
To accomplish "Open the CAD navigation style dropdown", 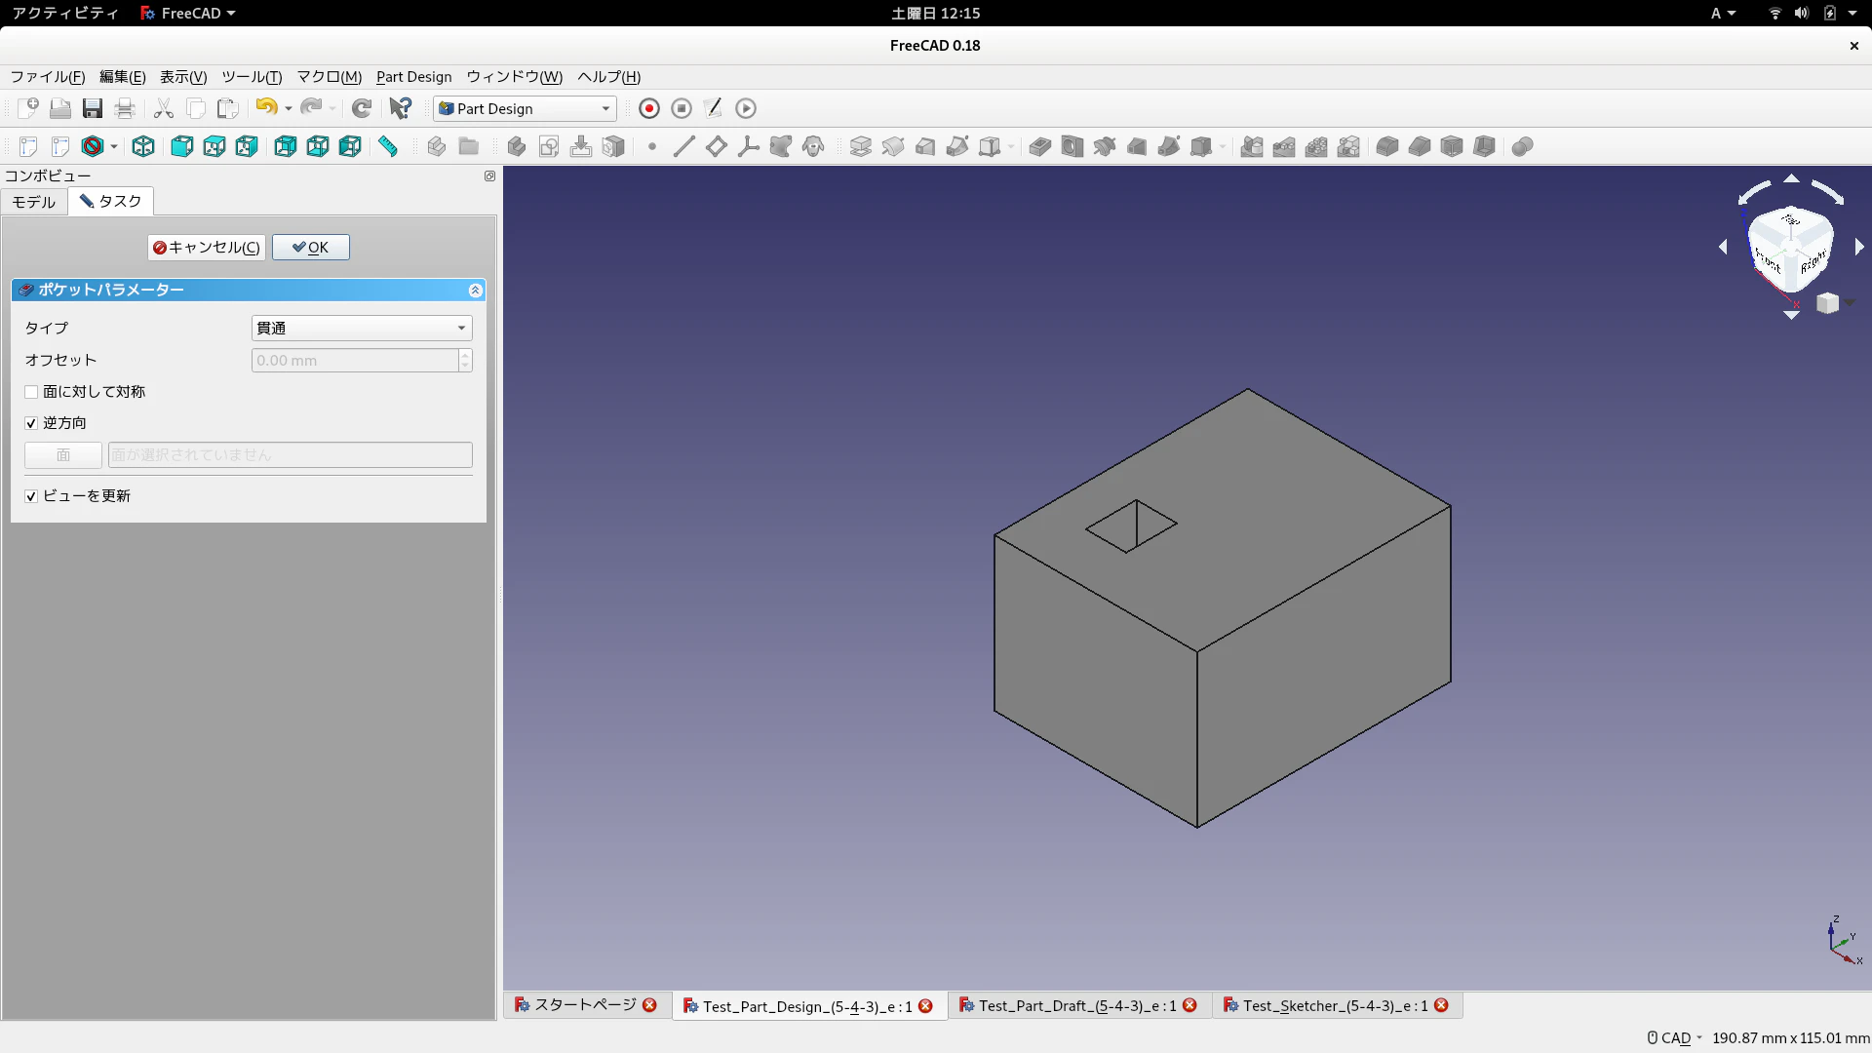I will [x=1674, y=1037].
